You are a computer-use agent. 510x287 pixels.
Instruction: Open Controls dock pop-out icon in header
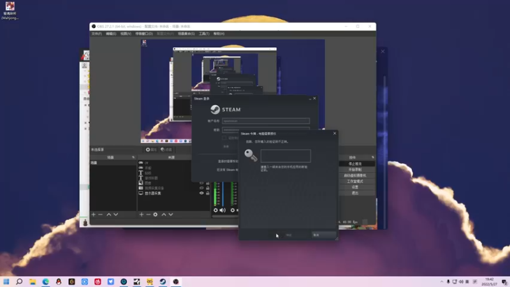[x=373, y=157]
